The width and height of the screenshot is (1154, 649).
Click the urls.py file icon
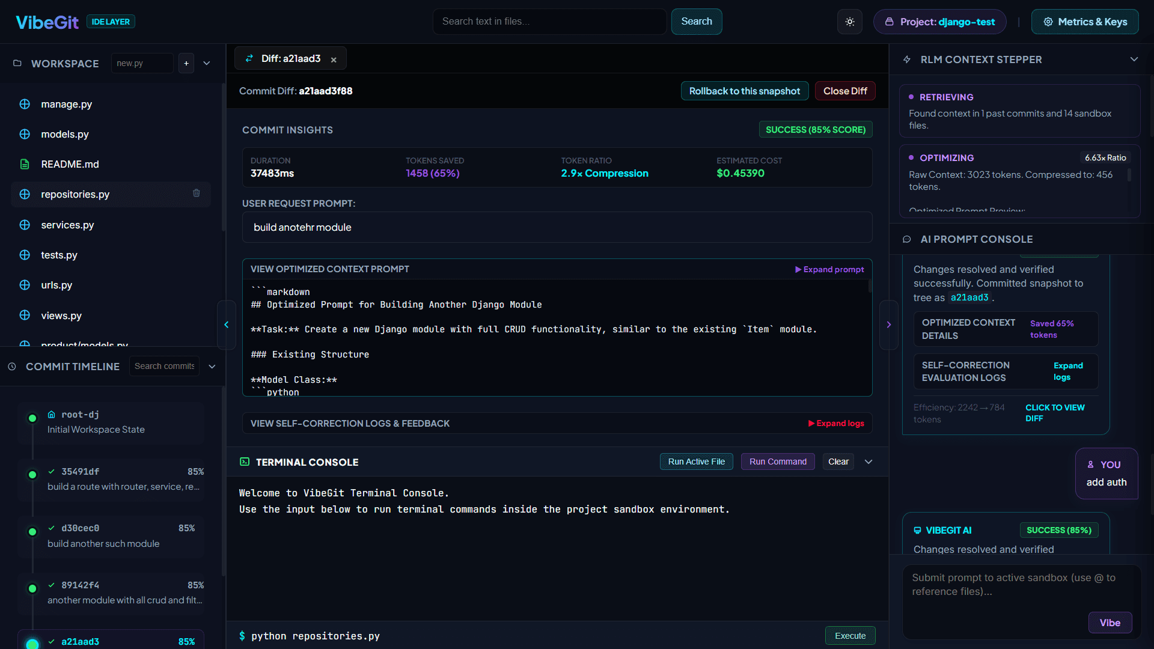point(25,285)
